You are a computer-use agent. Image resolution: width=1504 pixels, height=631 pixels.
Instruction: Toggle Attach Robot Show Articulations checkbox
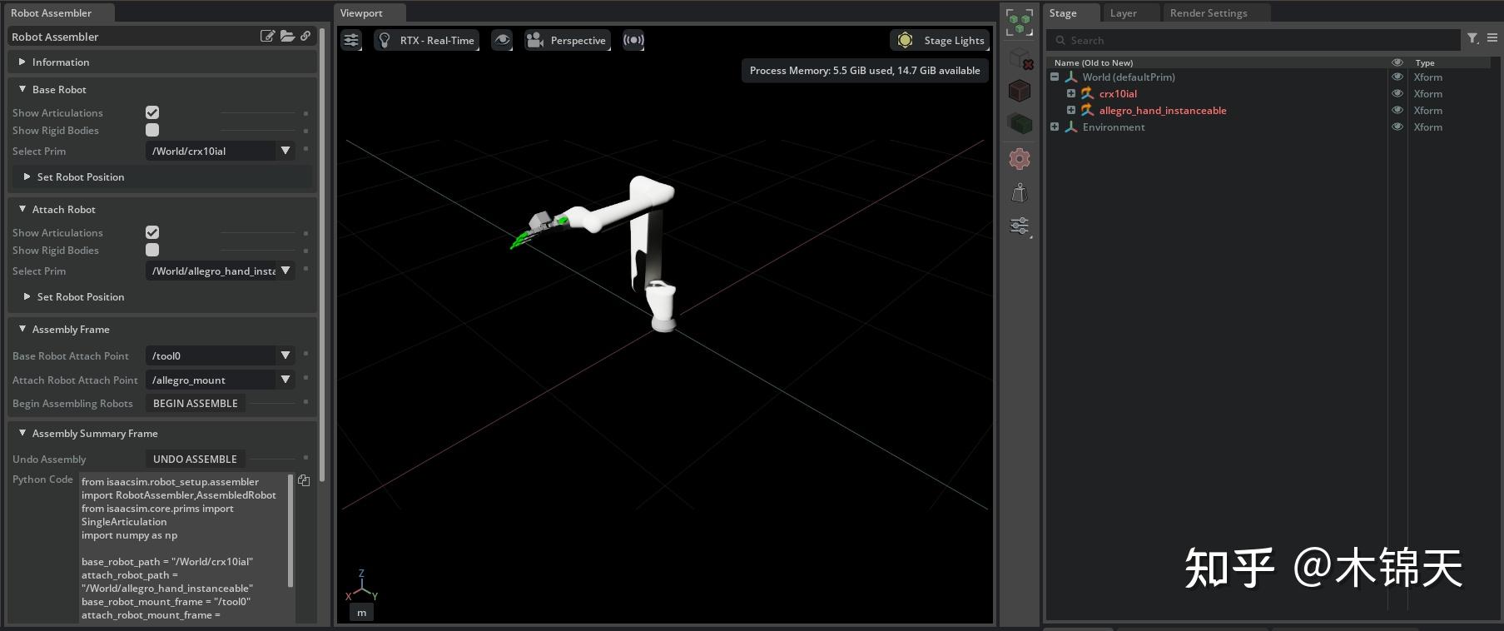tap(152, 232)
